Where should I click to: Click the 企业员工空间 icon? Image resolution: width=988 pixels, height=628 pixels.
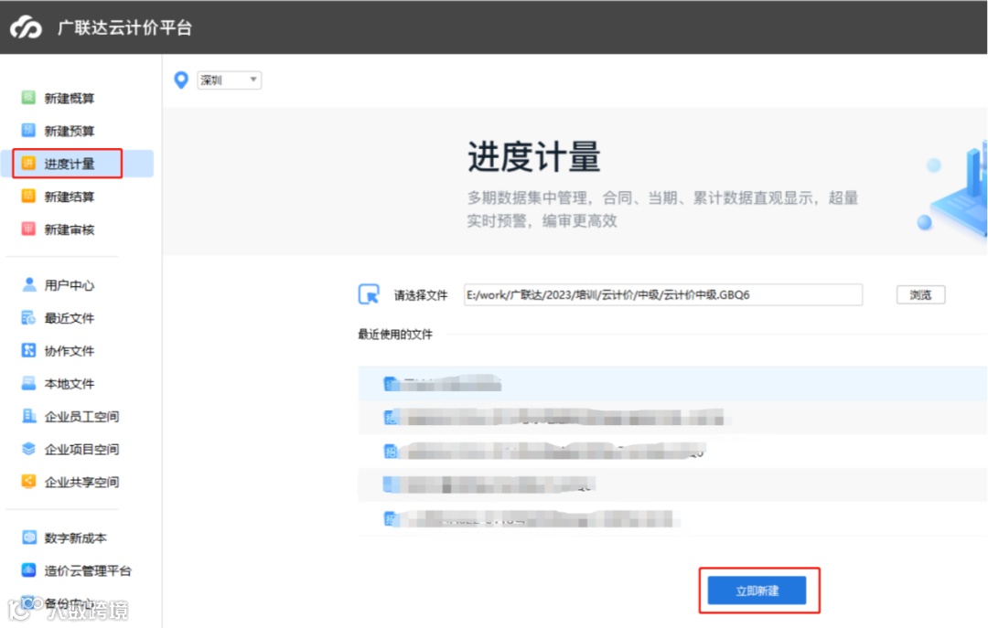[29, 416]
